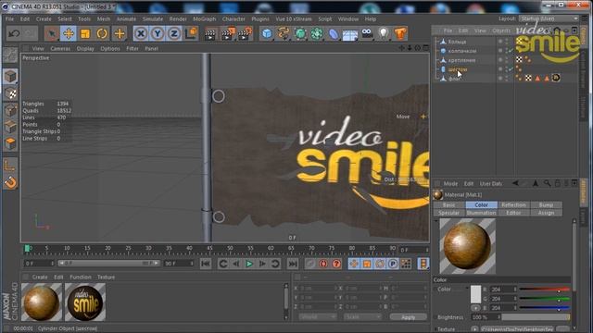Open the Attributes Mode menu
This screenshot has width=593, height=333.
pyautogui.click(x=450, y=183)
